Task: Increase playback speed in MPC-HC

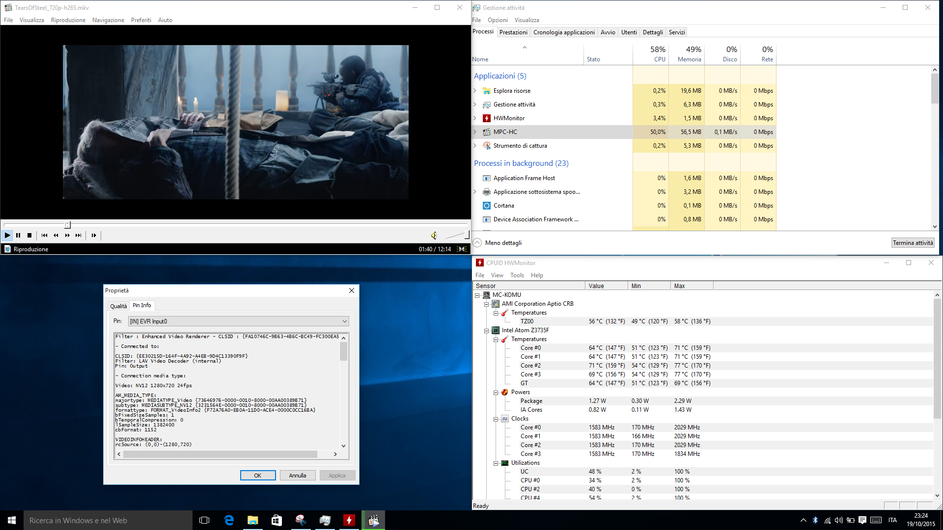Action: [67, 236]
